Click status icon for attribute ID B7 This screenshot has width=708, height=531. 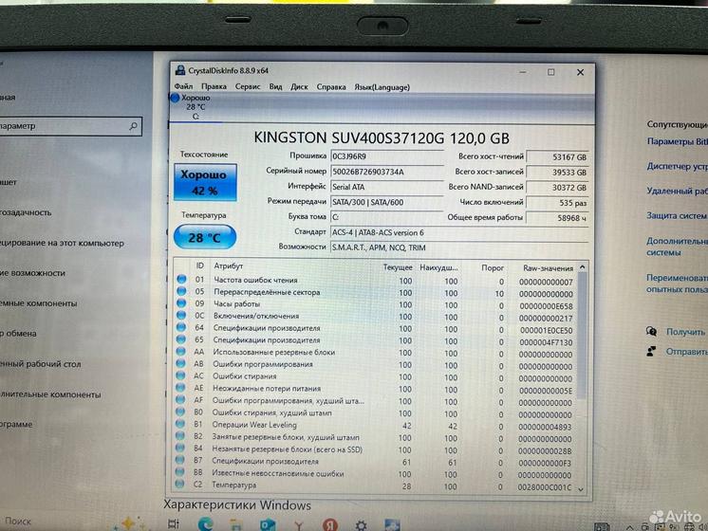179,461
